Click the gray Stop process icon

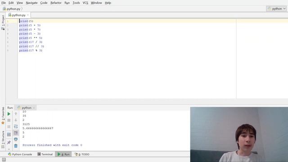pyautogui.click(x=9, y=120)
